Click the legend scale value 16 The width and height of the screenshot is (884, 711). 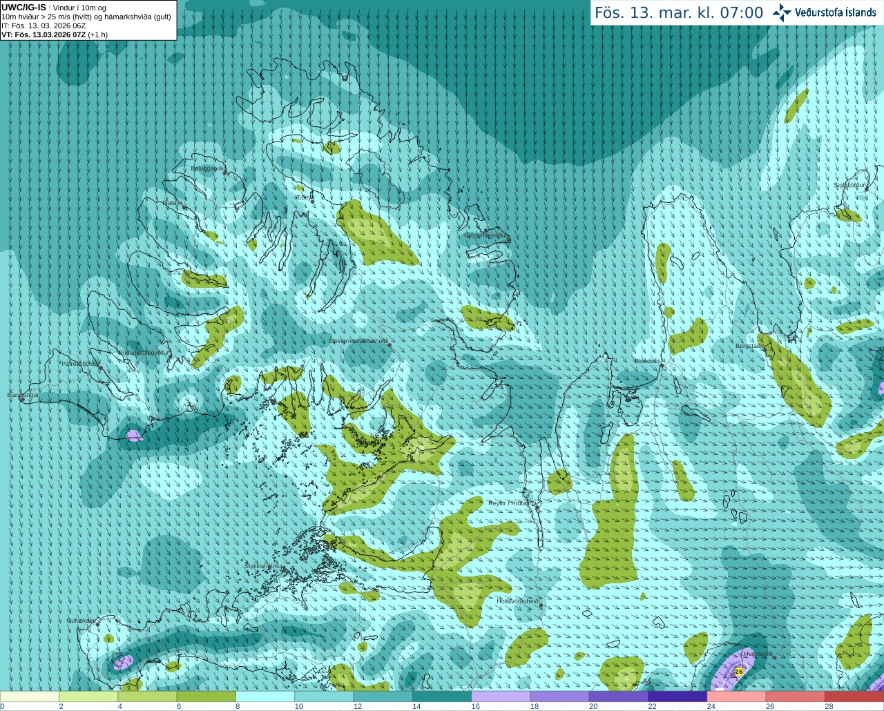(475, 706)
